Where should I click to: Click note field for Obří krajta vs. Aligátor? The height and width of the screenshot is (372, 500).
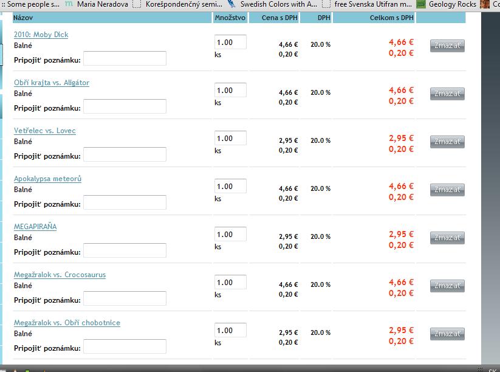(x=125, y=106)
